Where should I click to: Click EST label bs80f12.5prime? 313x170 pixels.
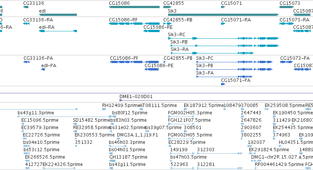click(x=130, y=113)
